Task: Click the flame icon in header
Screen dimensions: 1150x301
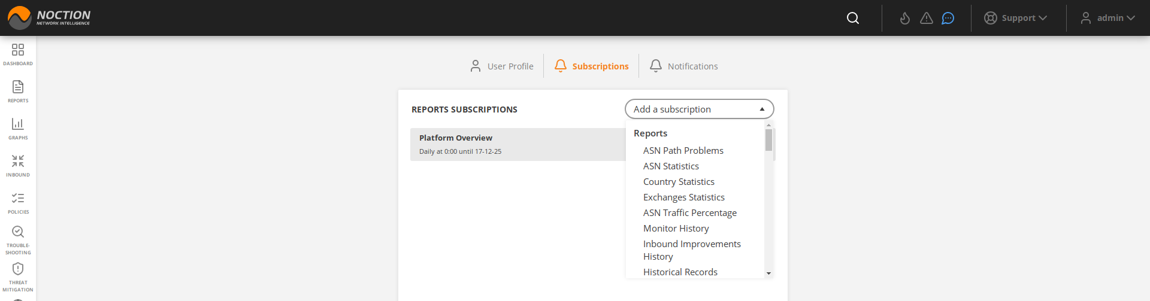Action: (905, 18)
